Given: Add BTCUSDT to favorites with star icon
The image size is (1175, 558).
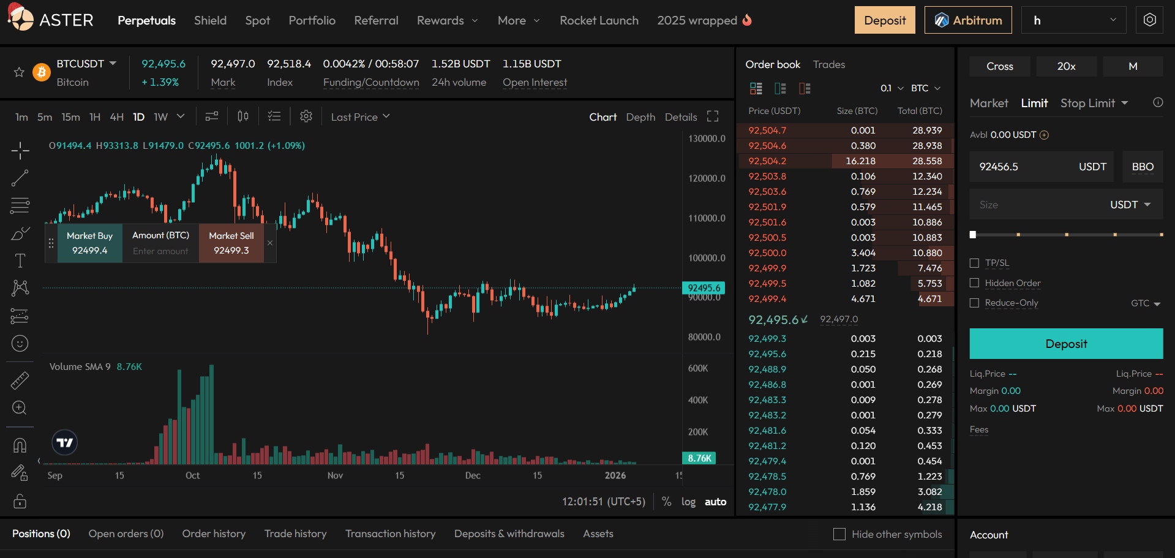Looking at the screenshot, I should click(19, 72).
